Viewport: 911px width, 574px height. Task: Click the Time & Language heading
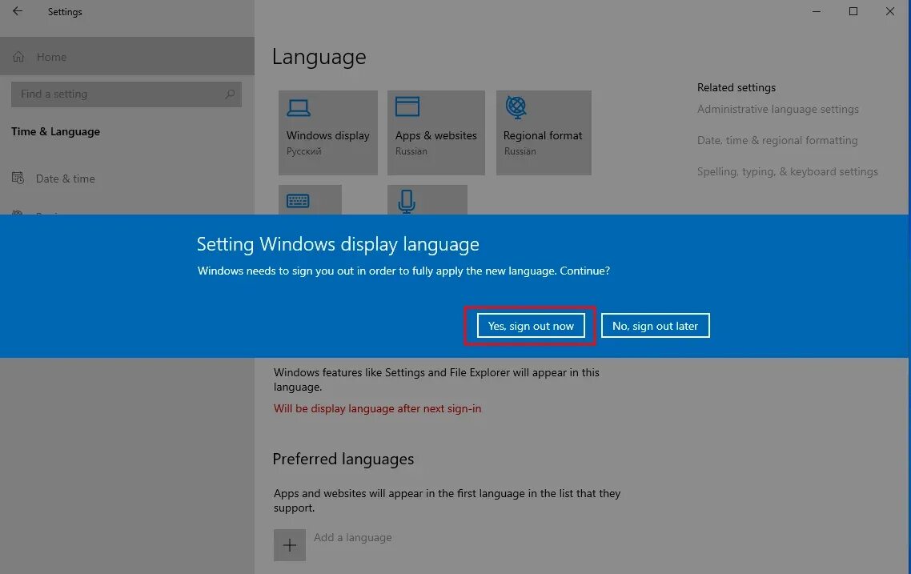click(55, 131)
